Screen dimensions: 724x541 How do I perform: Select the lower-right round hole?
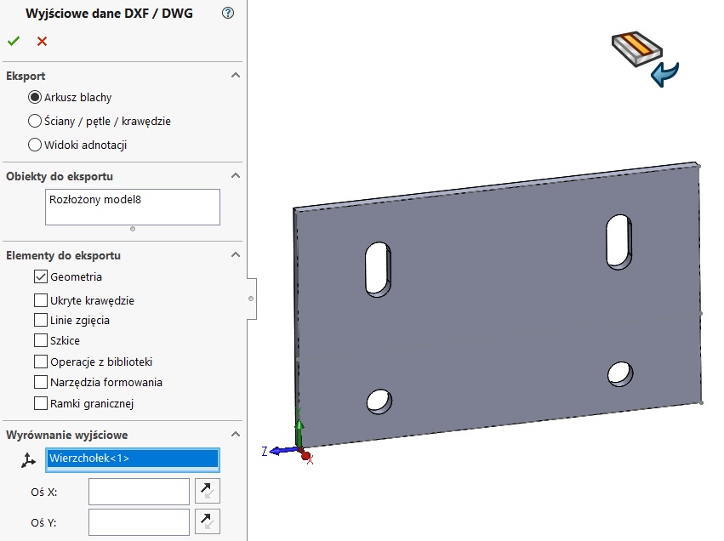coord(620,373)
